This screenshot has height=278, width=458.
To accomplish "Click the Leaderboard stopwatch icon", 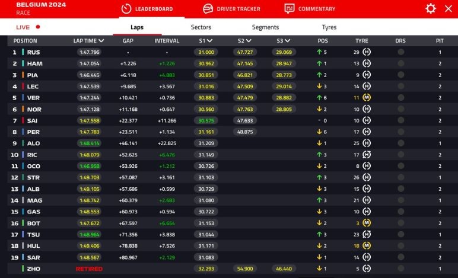I will tap(125, 9).
